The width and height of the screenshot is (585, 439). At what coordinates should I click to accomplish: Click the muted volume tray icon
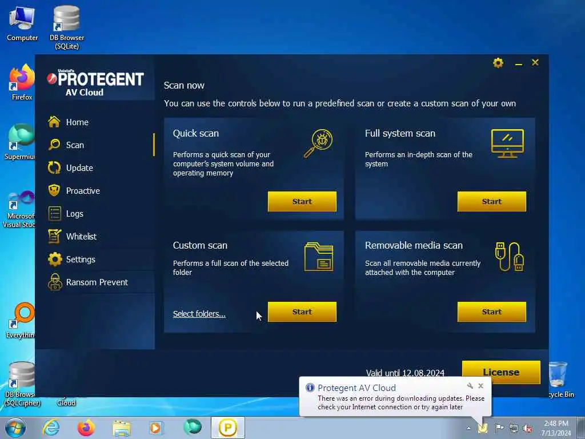(x=527, y=428)
